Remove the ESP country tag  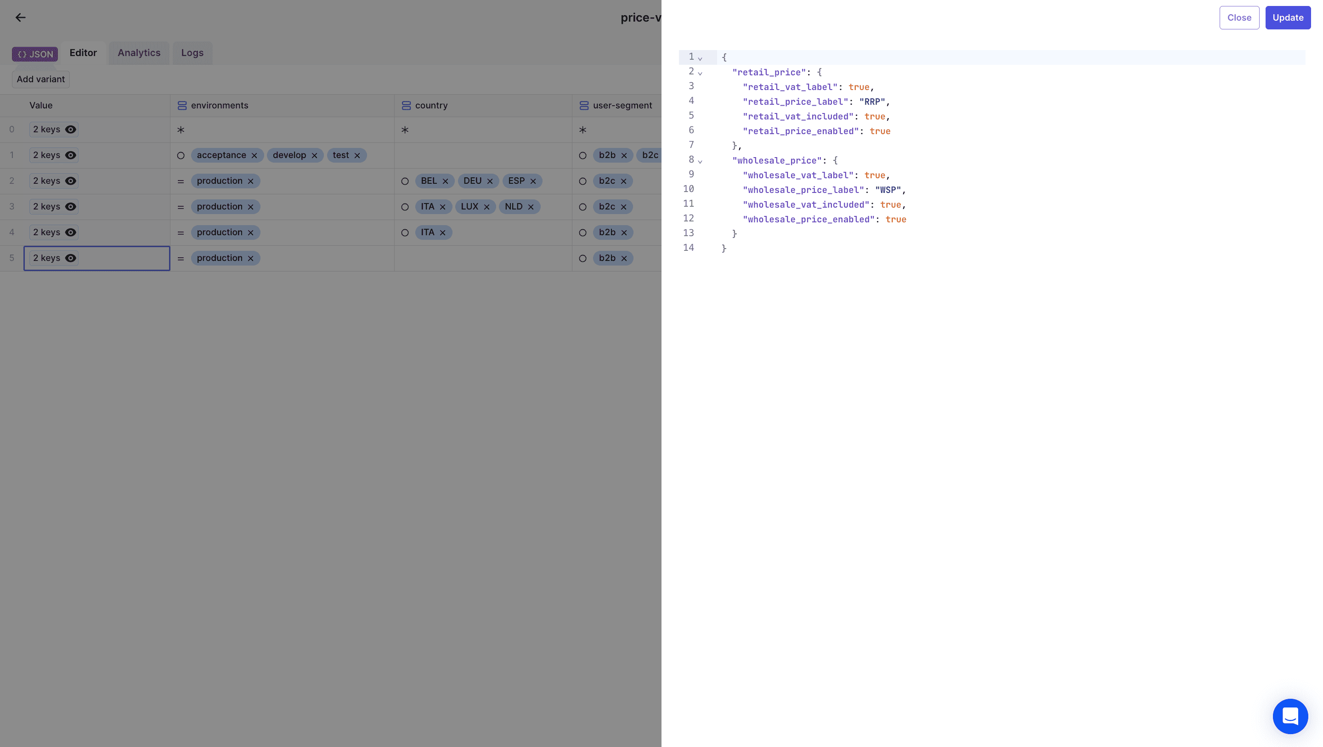[533, 181]
